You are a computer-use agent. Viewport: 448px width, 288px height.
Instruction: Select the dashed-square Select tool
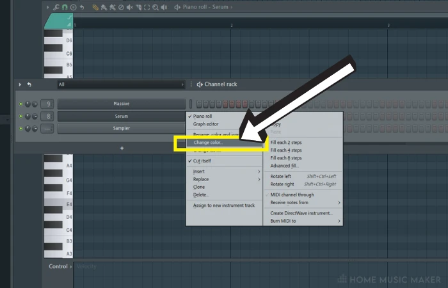coord(147,7)
